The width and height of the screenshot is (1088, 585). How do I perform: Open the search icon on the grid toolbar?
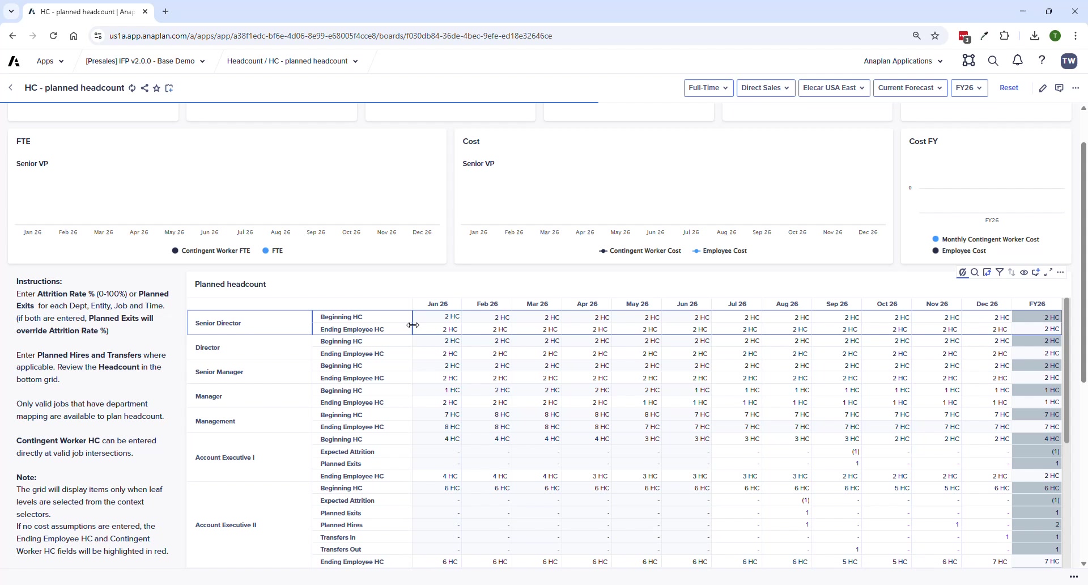pos(974,273)
